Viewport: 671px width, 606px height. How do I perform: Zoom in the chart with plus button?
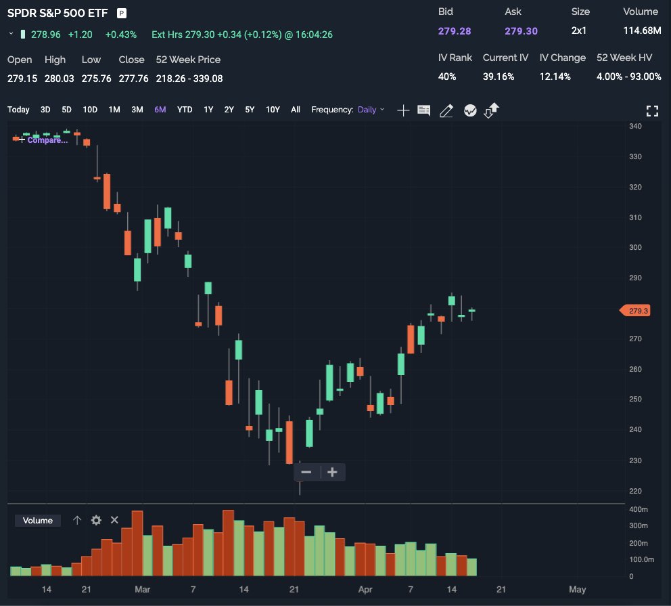coord(333,472)
